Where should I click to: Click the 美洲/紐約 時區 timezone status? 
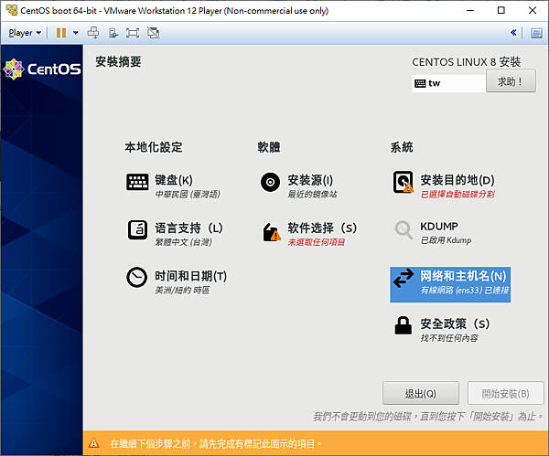182,290
